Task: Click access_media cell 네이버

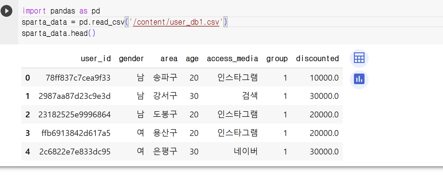Action: click(246, 152)
